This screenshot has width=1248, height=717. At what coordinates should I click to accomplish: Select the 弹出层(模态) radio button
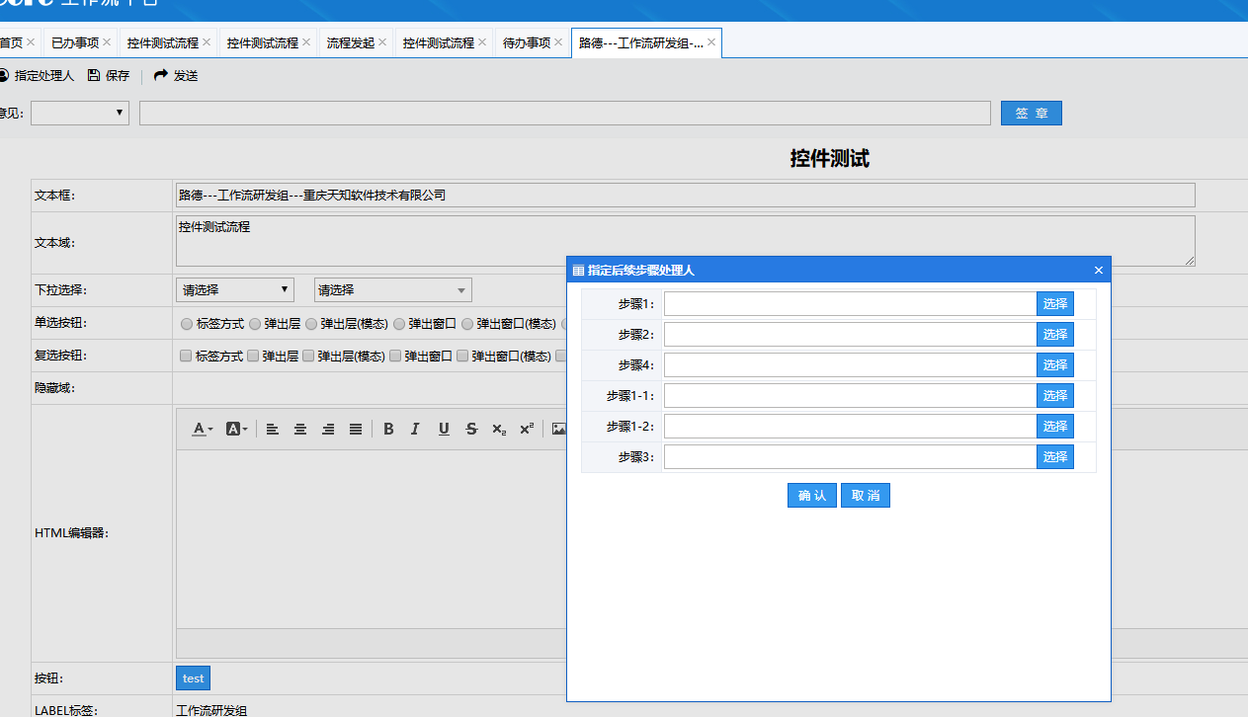311,324
